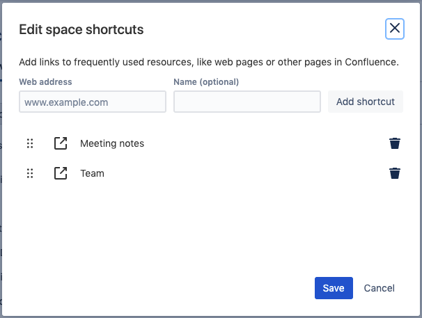Click the Add shortcut button
Viewport: 422px width, 318px height.
[x=365, y=102]
